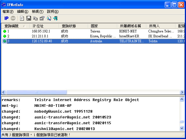This screenshot has height=139, width=186.
Task: Click the exit door toolbar icon
Action: coord(55,18)
